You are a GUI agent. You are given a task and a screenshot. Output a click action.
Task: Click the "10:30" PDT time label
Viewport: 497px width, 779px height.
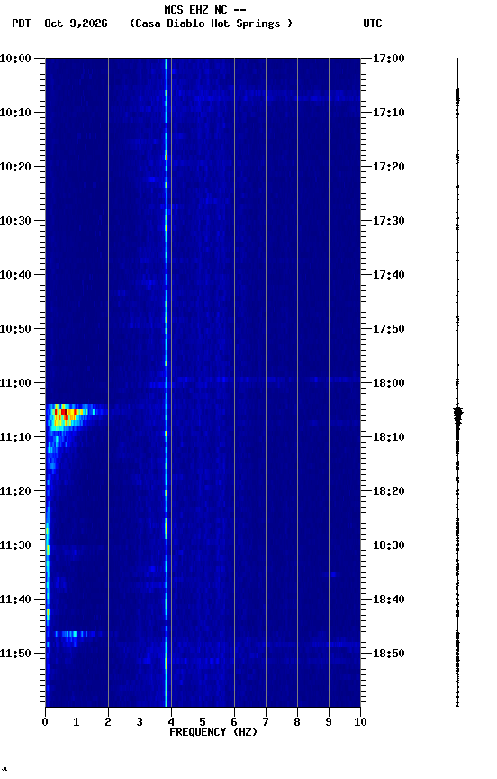point(15,221)
